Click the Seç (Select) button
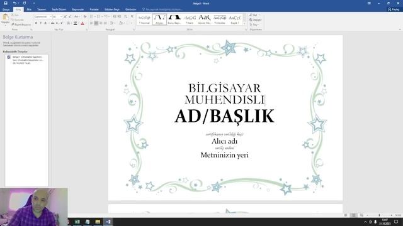This screenshot has height=226, width=403. coord(254,24)
